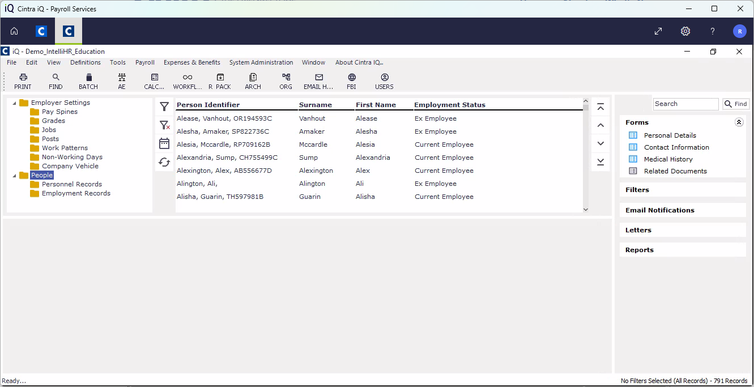Open the Contact Information form
Screen dimensions: 754x387
click(676, 147)
